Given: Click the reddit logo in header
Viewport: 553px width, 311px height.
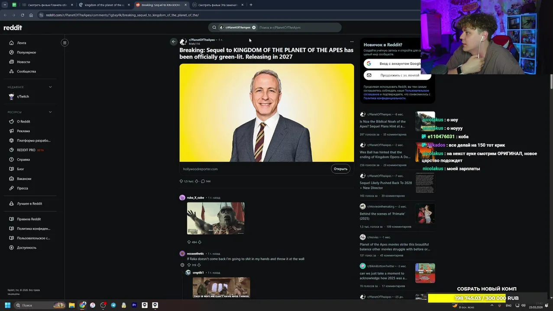Looking at the screenshot, I should click(x=13, y=28).
